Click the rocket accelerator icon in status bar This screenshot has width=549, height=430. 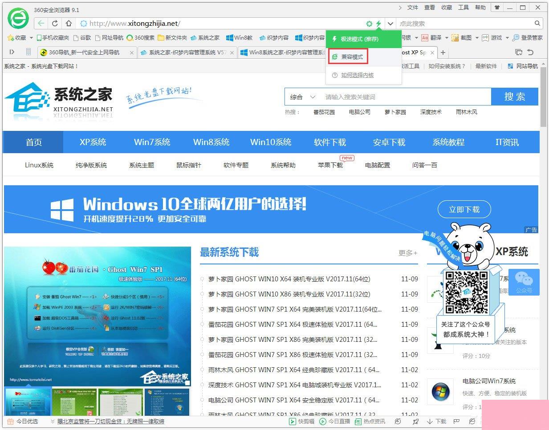point(415,421)
